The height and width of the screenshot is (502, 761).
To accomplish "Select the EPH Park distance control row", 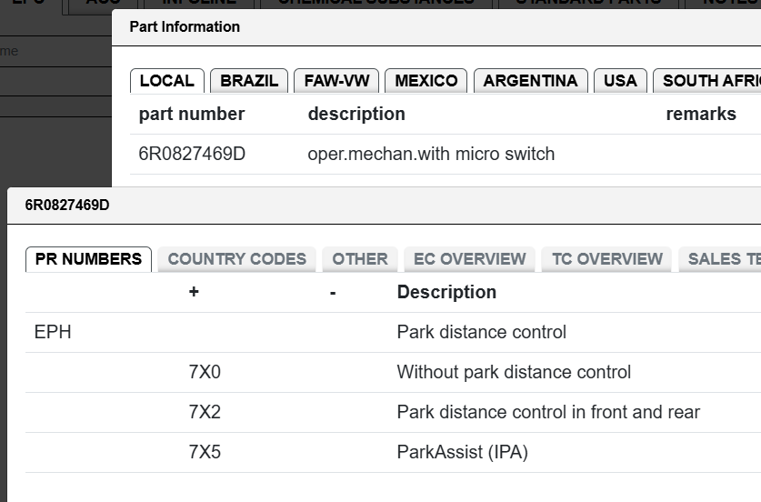I will coord(393,333).
